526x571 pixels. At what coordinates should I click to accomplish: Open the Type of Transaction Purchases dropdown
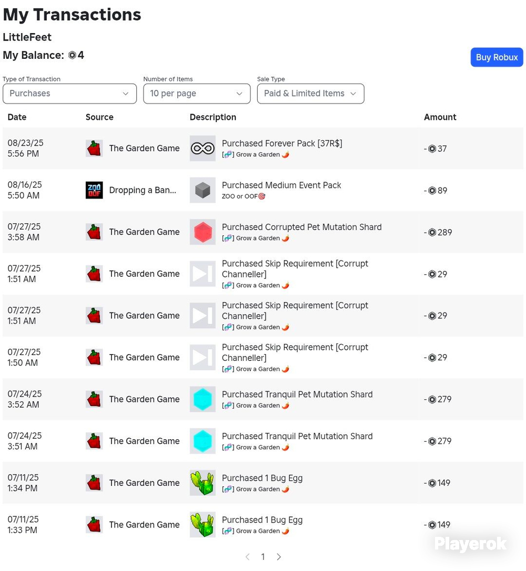(69, 94)
